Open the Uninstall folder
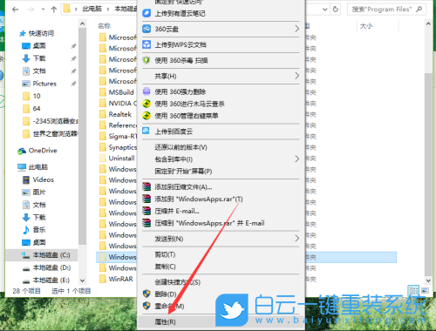 (117, 159)
